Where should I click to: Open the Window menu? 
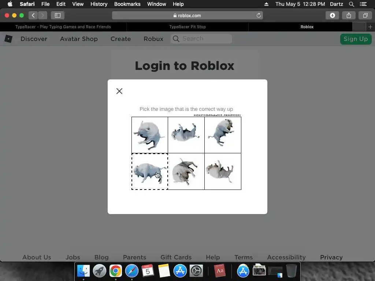157,4
